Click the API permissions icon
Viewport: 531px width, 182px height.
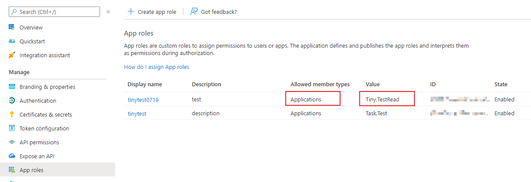coord(12,142)
